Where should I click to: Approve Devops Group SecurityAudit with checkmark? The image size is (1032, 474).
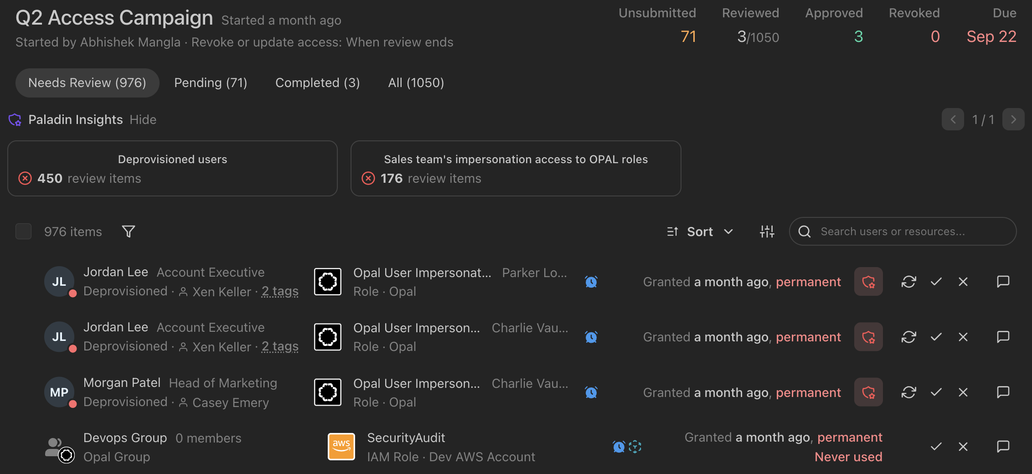[x=936, y=447]
